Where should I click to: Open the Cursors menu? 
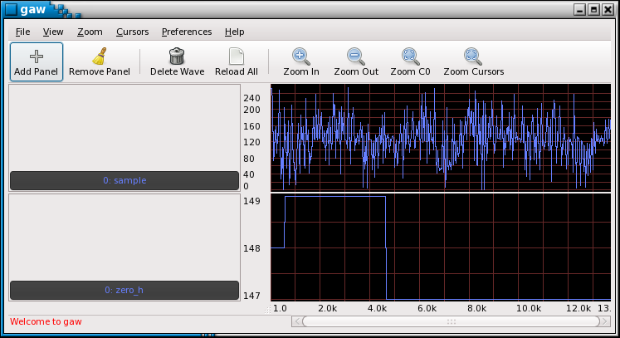(x=132, y=32)
